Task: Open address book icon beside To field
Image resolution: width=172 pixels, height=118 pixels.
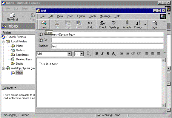Action: click(x=41, y=34)
